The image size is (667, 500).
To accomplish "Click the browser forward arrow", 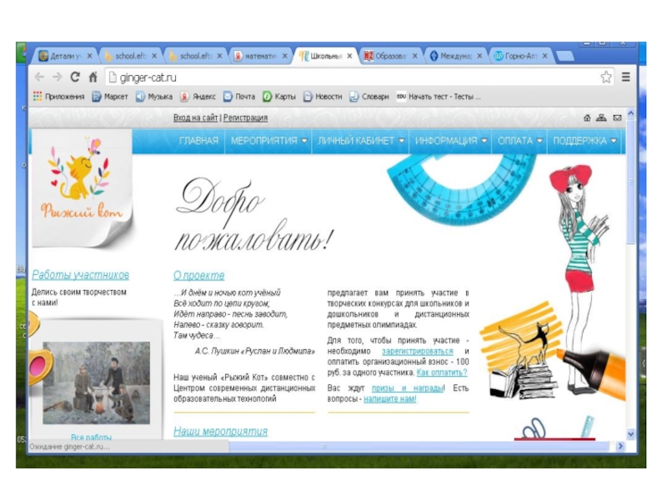I will tap(57, 77).
